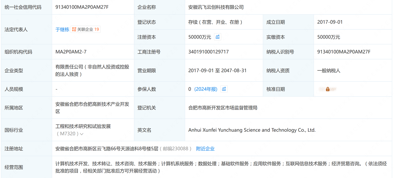The height and width of the screenshot is (178, 394).
Task: Click the company name 安徽讯飞云创科技有限公司
Action: pyautogui.click(x=216, y=7)
